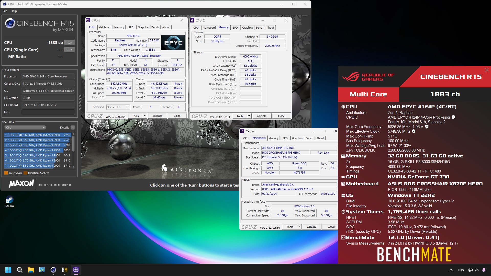The width and height of the screenshot is (491, 276).
Task: Click muted volume tray icon
Action: [x=476, y=270]
